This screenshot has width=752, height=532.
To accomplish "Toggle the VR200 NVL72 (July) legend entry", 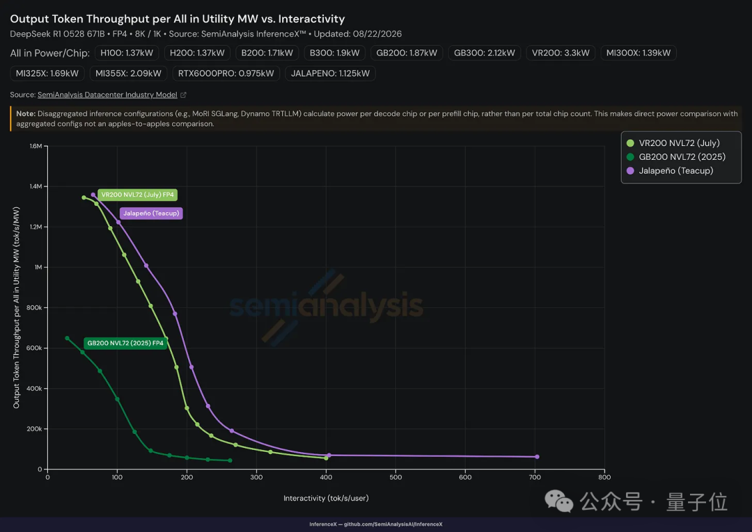I will tap(673, 143).
